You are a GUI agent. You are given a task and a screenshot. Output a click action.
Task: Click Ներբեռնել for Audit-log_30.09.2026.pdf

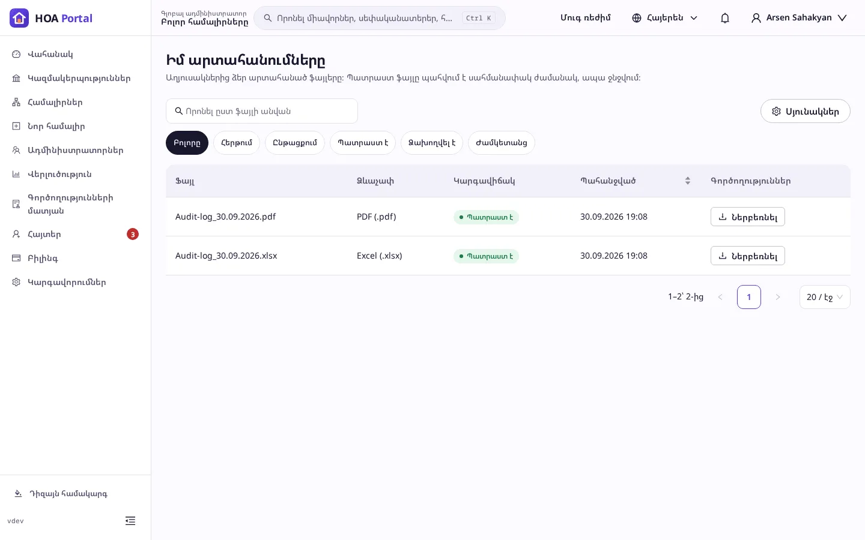748,217
